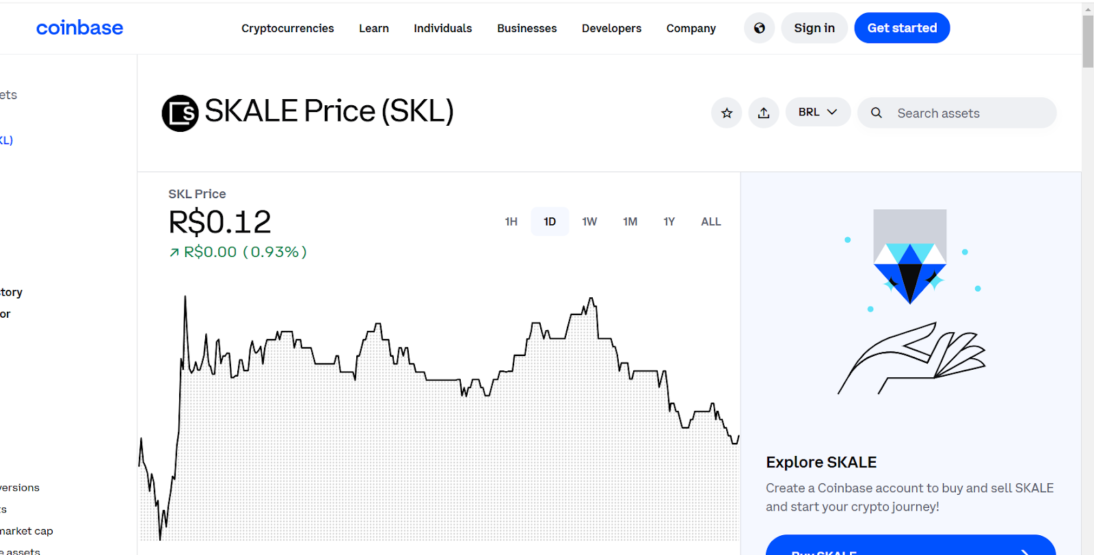
Task: Click the diamond hand illustration
Action: (x=910, y=301)
